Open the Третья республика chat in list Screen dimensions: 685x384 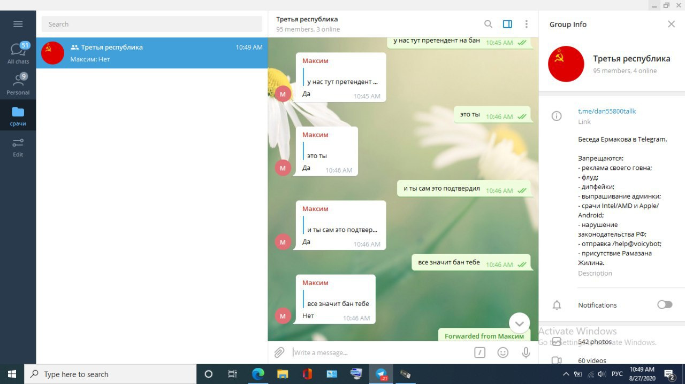pyautogui.click(x=152, y=53)
